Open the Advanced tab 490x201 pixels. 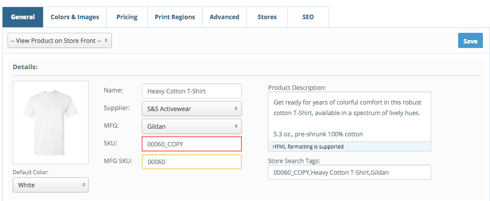coord(224,17)
